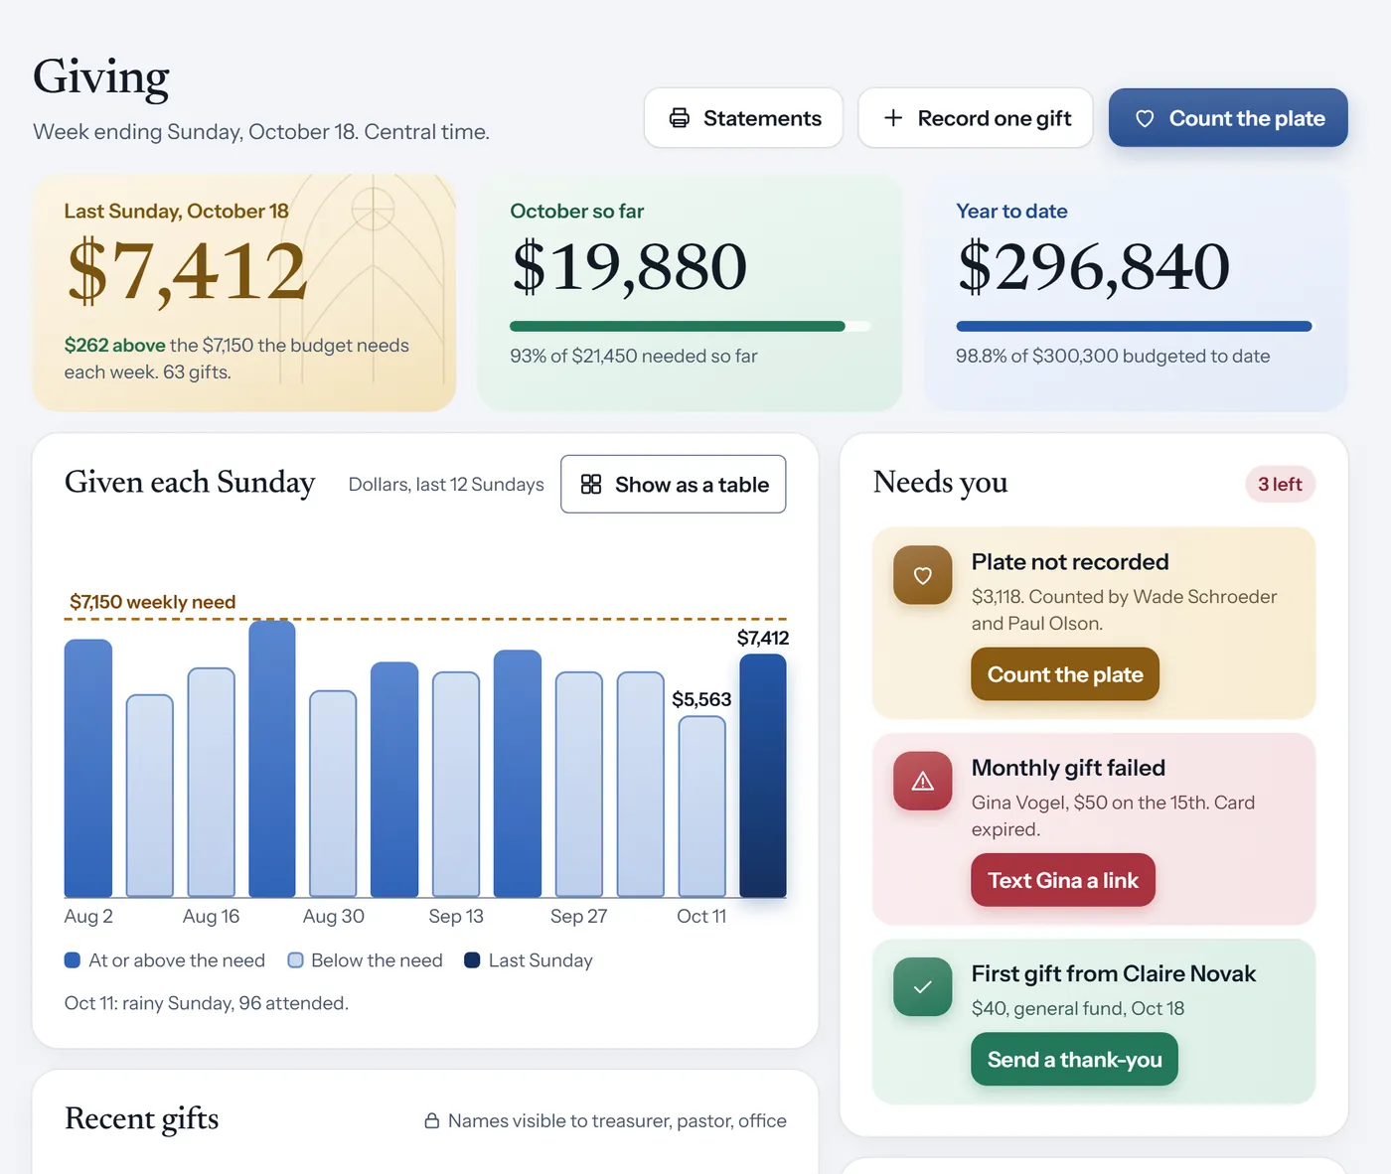Click the Last Sunday $7,412 amount
The height and width of the screenshot is (1174, 1391).
coord(188,270)
